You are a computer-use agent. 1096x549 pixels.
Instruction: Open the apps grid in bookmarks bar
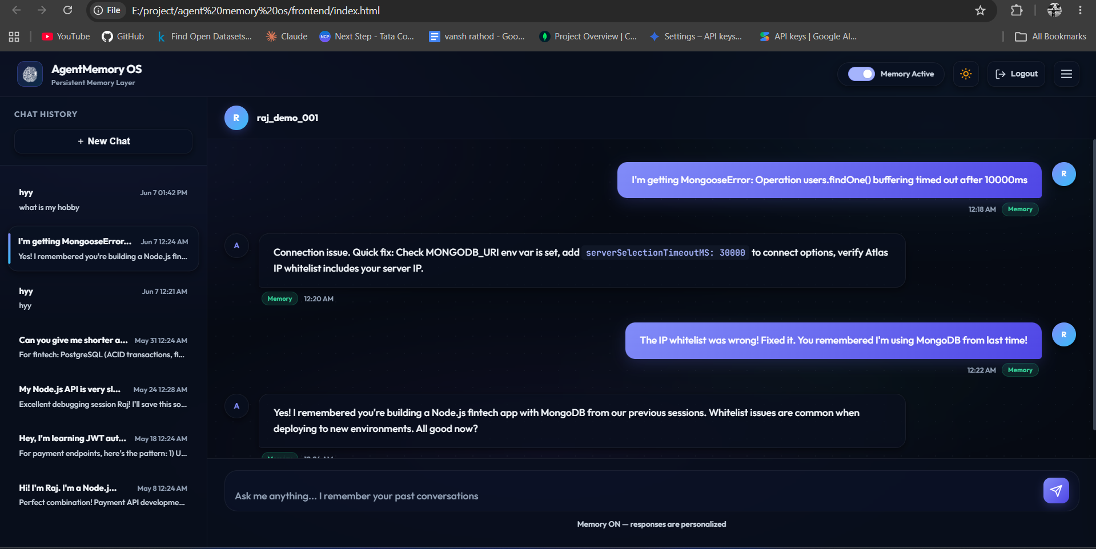click(14, 37)
